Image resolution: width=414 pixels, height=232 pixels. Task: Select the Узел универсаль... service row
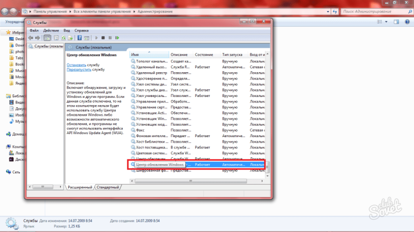(197, 96)
